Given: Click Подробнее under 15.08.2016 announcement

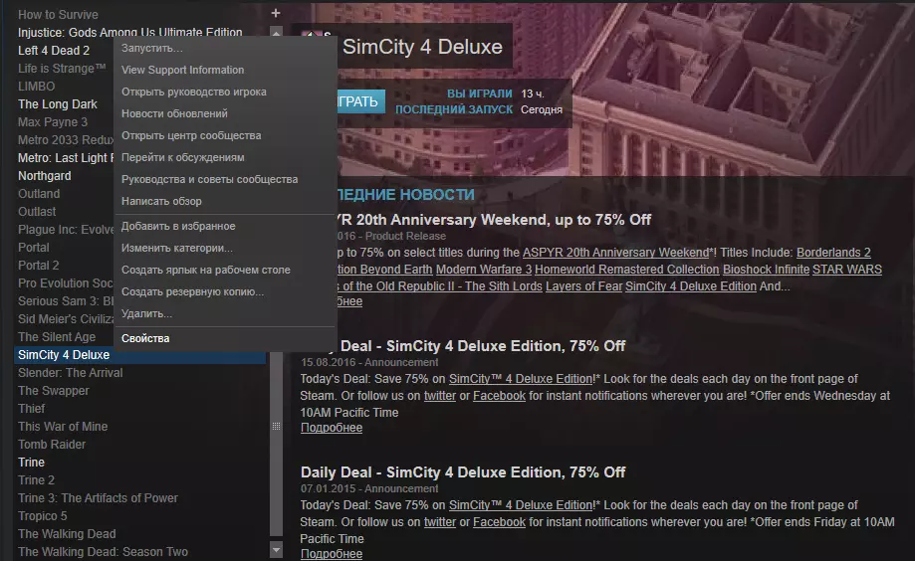Looking at the screenshot, I should point(332,428).
